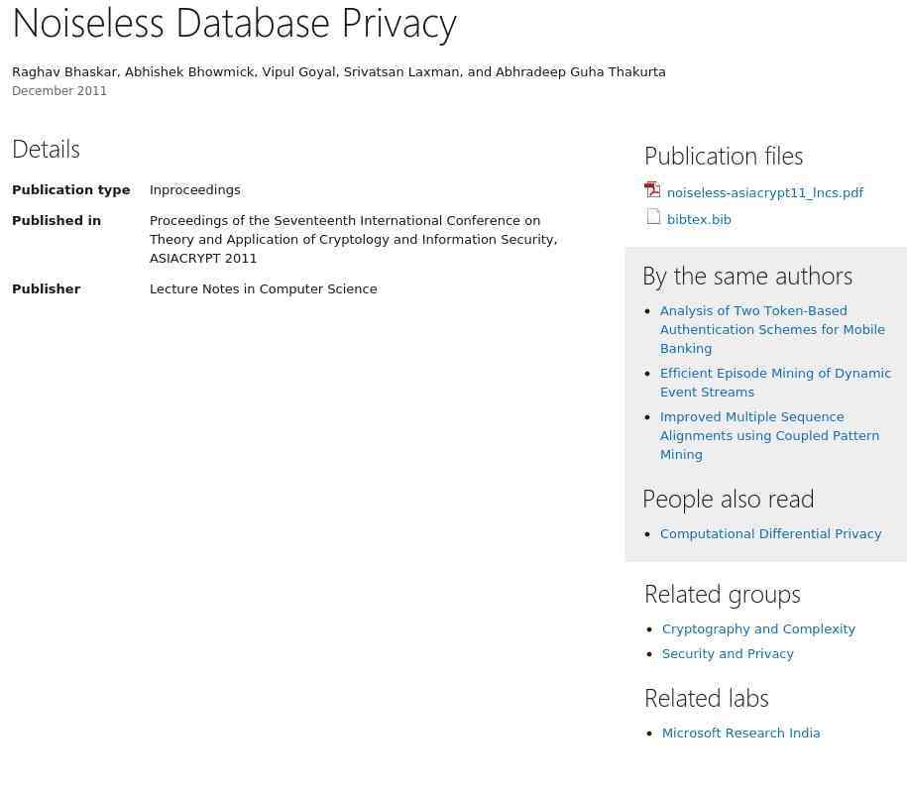Open Analysis of Two Token-Based Authentication Schemes
Screen dimensions: 907x793
tap(772, 330)
